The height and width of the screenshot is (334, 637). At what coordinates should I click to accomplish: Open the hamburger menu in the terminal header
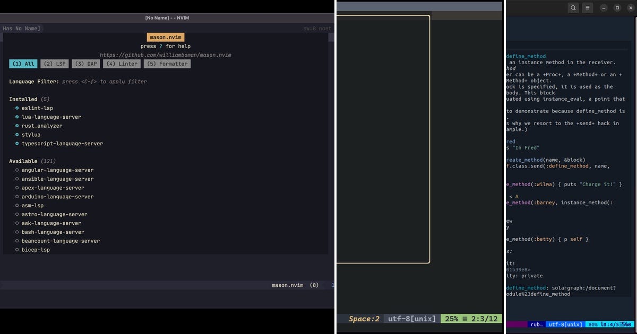point(587,8)
